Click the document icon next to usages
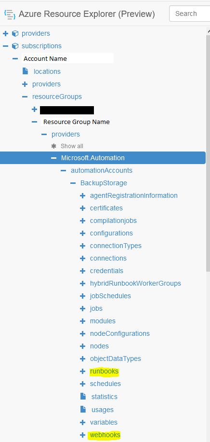This screenshot has height=442, width=210. 83,409
